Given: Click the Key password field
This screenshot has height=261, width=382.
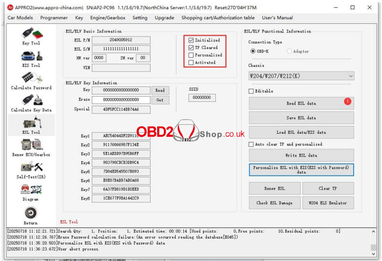Looking at the screenshot, I should point(121,90).
